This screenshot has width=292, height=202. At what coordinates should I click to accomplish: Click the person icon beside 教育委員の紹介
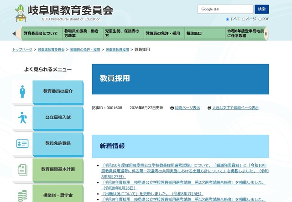[x=22, y=92]
